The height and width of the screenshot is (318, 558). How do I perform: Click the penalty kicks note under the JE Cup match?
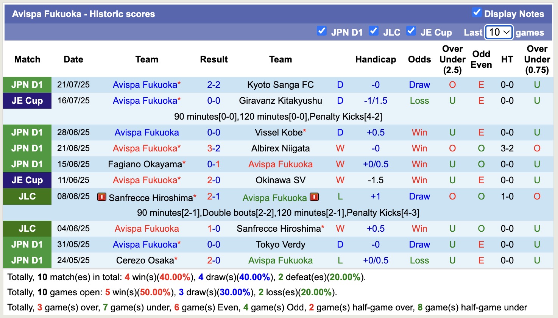click(279, 116)
